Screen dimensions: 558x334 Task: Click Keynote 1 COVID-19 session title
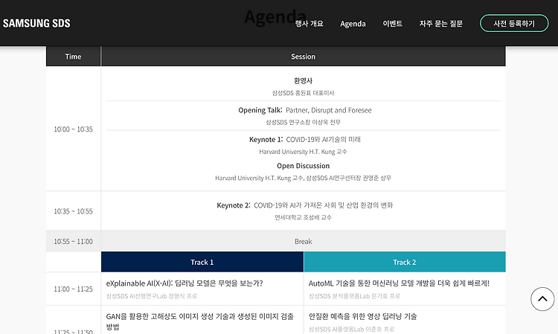(x=304, y=139)
